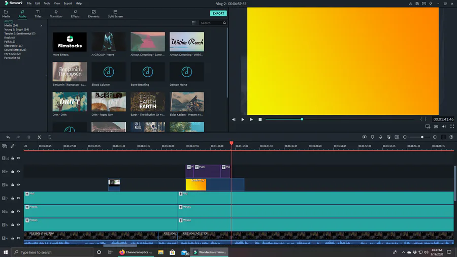Click the play button in preview
457x257 pixels.
pyautogui.click(x=251, y=119)
